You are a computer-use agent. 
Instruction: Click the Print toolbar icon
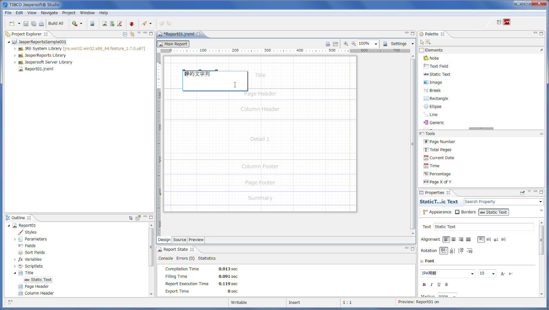point(41,24)
